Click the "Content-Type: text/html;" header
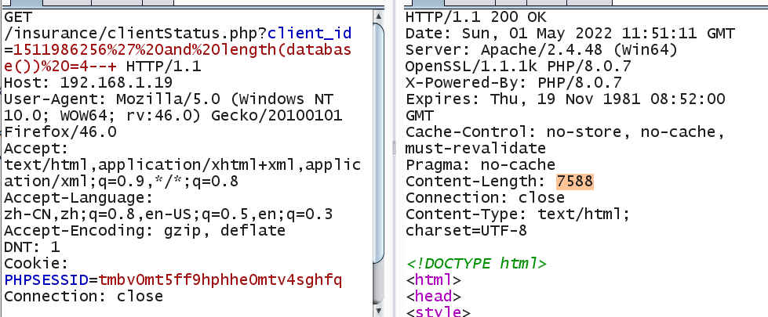The height and width of the screenshot is (317, 768). pos(518,214)
